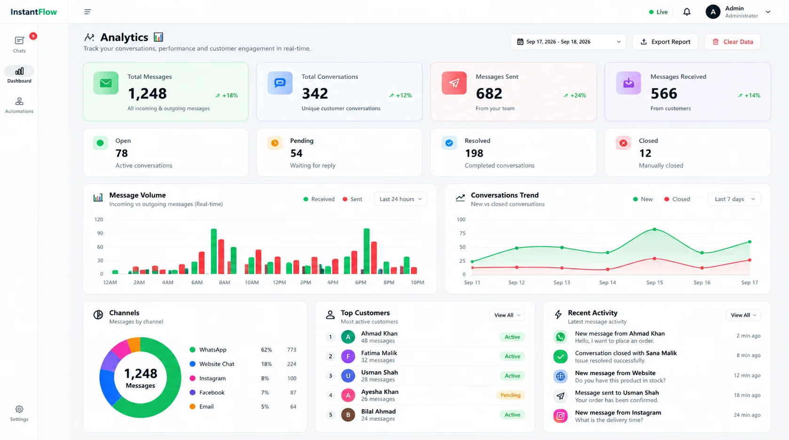The height and width of the screenshot is (440, 789).
Task: Open notifications bell icon
Action: click(x=687, y=12)
